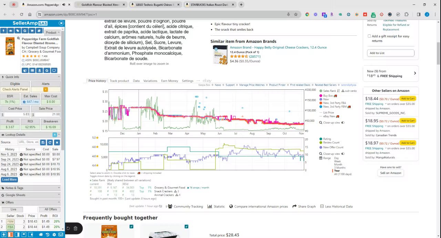The width and height of the screenshot is (441, 238).
Task: Open SellerAmp home icon in bottom bar
Action: tap(41, 235)
